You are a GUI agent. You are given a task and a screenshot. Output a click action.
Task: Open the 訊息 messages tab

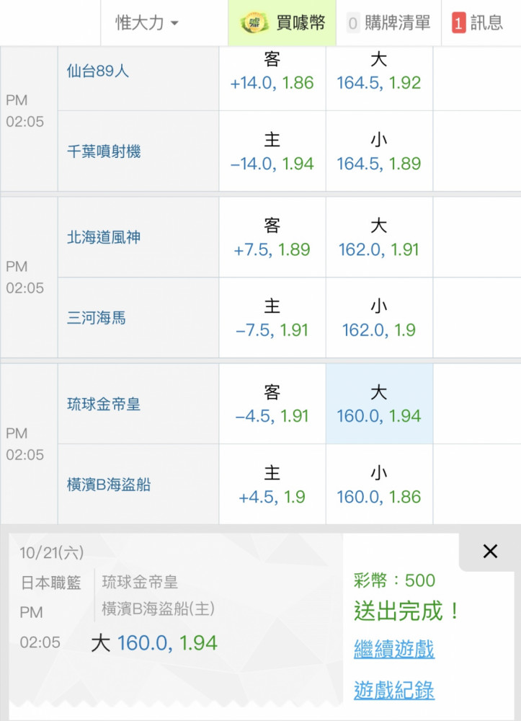(x=477, y=23)
